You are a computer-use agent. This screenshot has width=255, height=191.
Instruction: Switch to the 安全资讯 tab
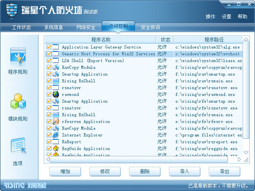tap(150, 27)
